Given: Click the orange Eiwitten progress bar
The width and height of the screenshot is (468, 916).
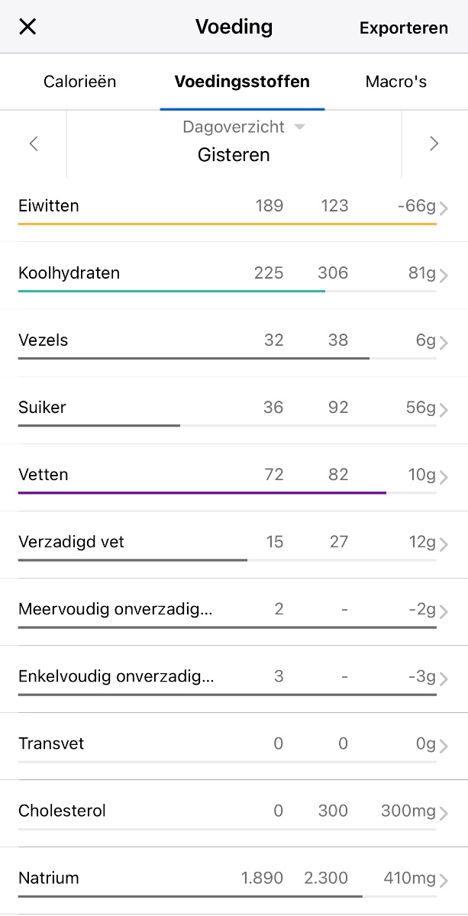Looking at the screenshot, I should coord(227,224).
